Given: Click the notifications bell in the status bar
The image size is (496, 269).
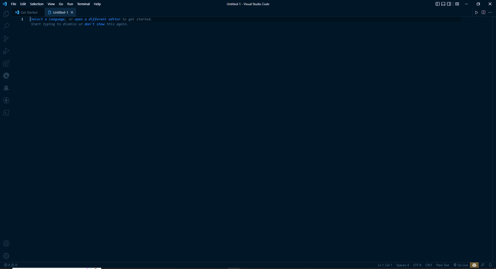Looking at the screenshot, I should pos(491,265).
